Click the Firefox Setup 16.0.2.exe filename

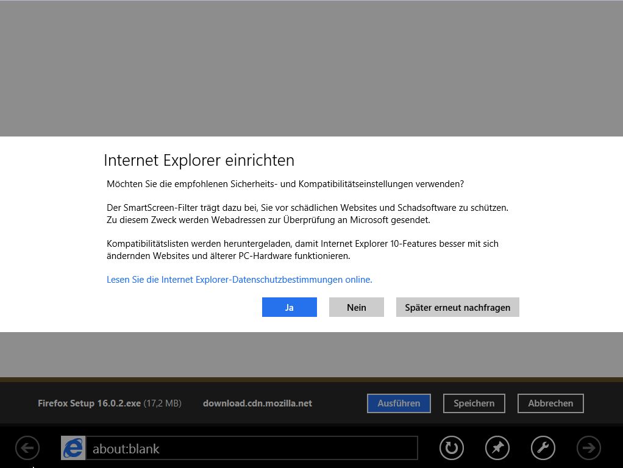tap(89, 403)
